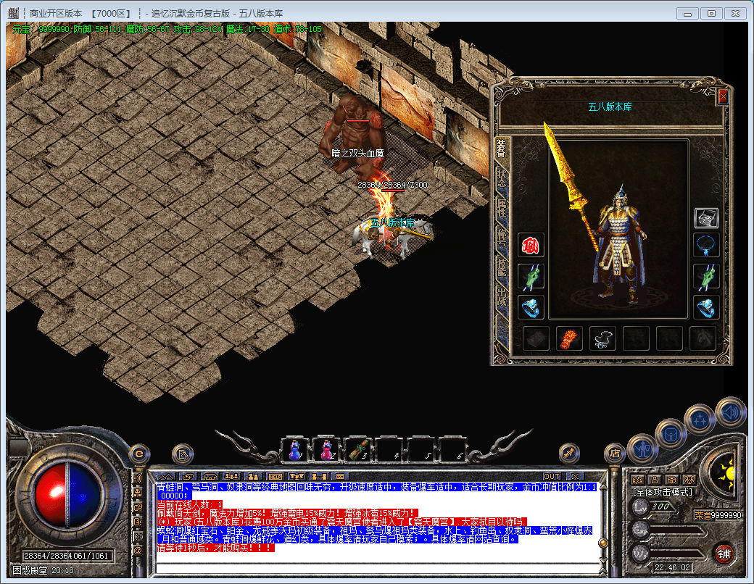Viewport: 754px width, 584px height.
Task: Close the 五八版本库 character panel
Action: pyautogui.click(x=723, y=96)
